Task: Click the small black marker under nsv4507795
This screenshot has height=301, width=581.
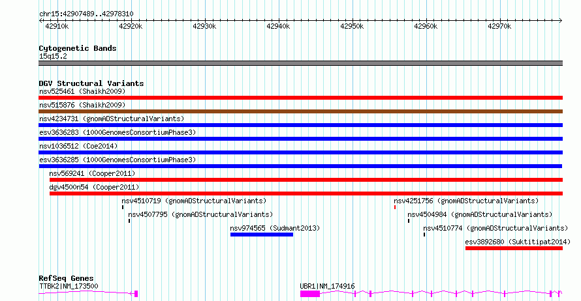Action: coord(129,221)
